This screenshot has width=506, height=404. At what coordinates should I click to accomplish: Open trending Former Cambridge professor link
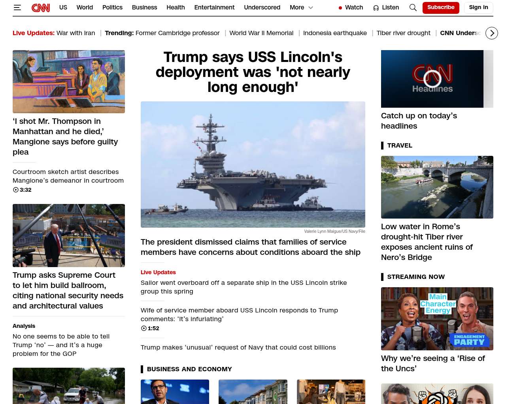[177, 33]
